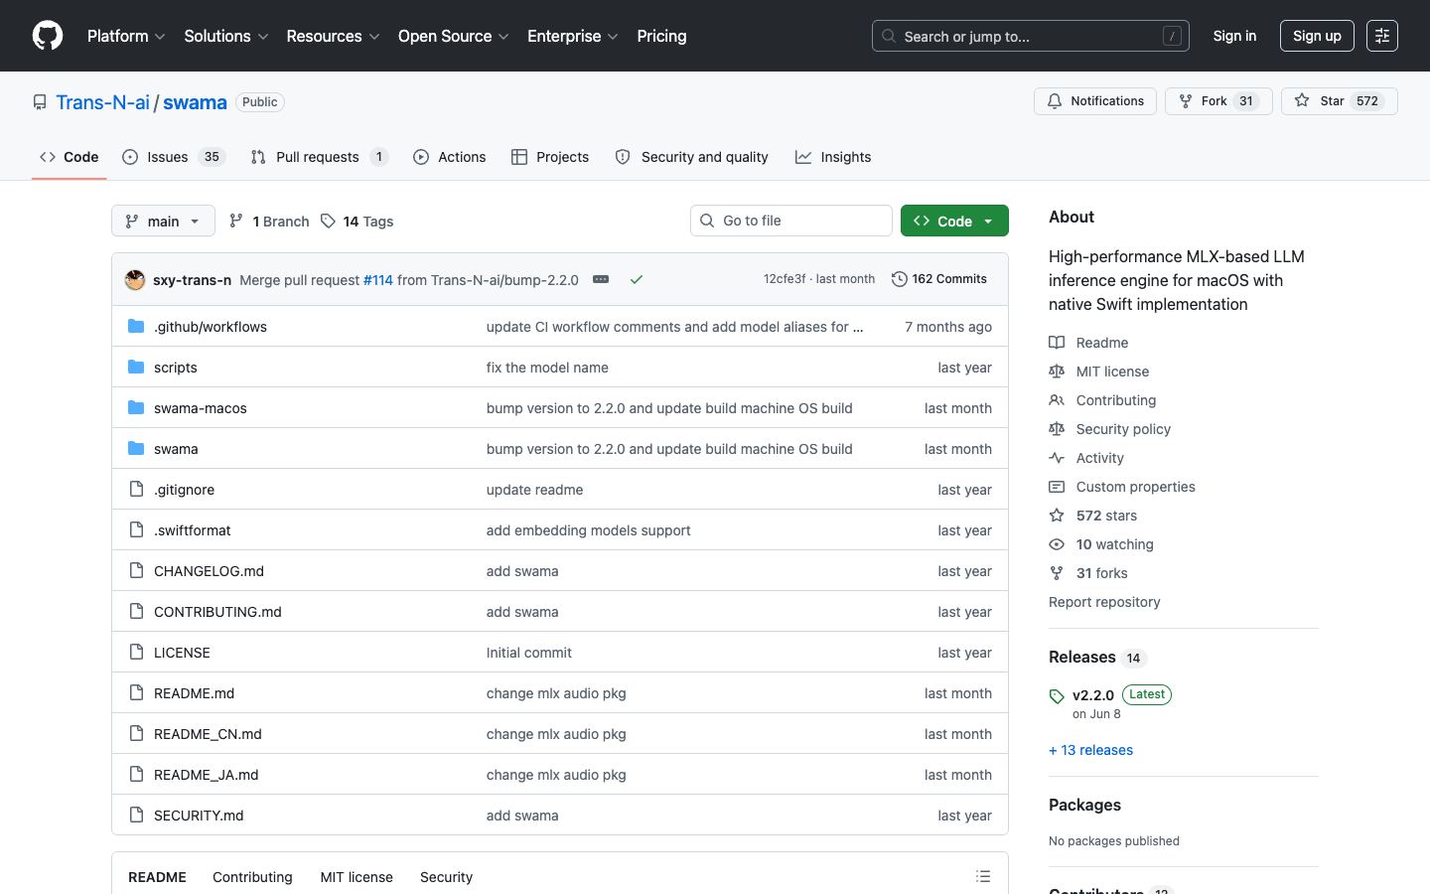Screen dimensions: 1430x894
Task: Expand the Resources menu
Action: (x=333, y=36)
